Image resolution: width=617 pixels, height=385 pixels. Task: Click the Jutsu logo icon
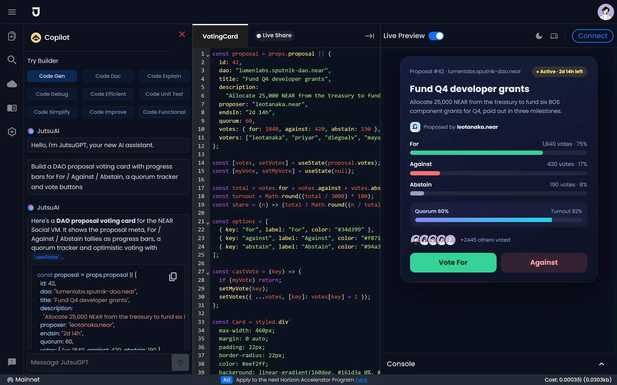coord(36,12)
